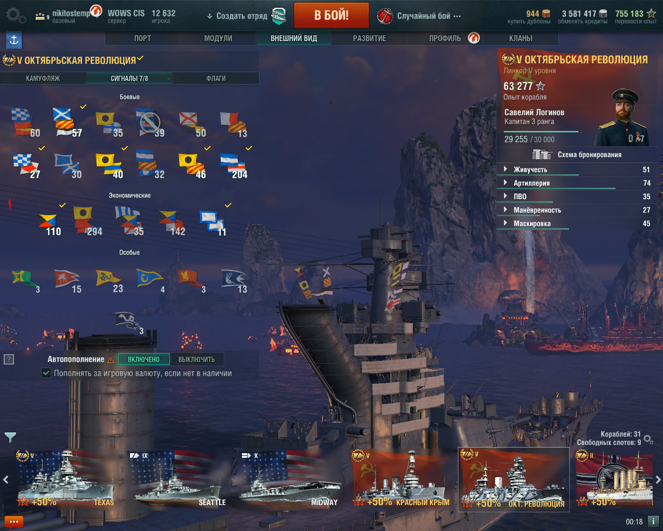
Task: Click the В БОЙ! button
Action: pyautogui.click(x=331, y=16)
